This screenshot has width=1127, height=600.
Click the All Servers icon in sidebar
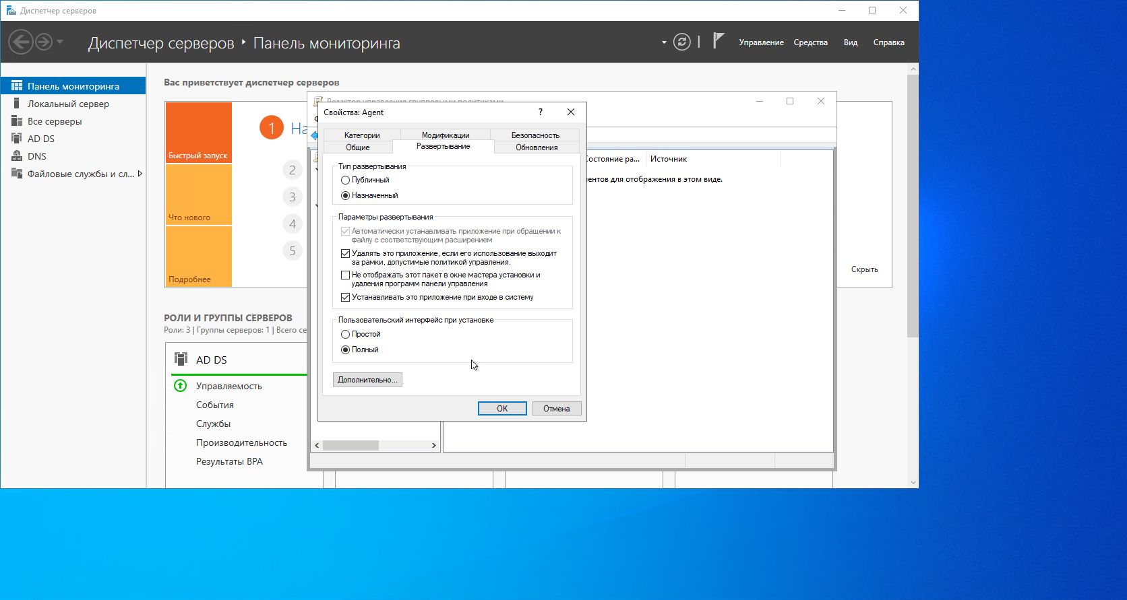17,121
